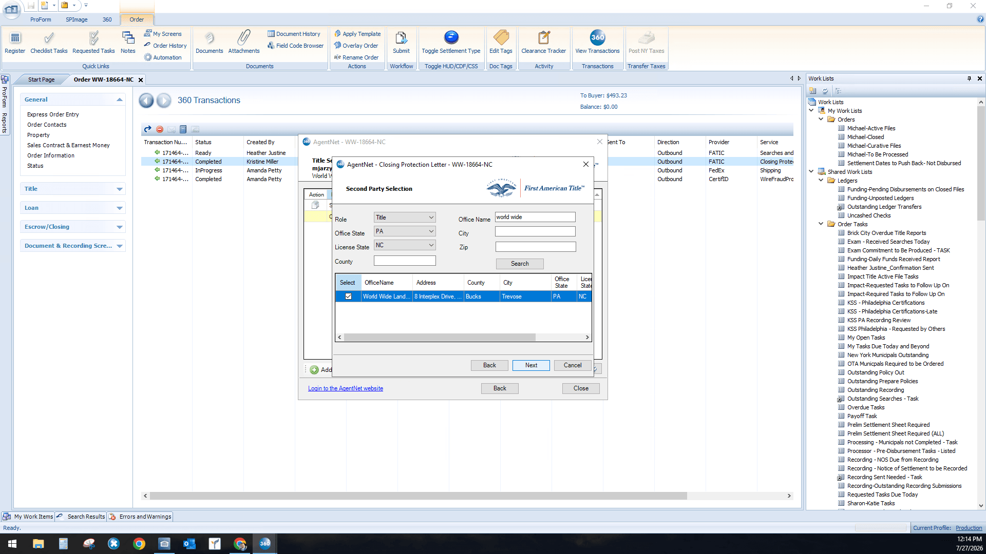
Task: Click the red cancel transaction toolbar icon
Action: tap(160, 129)
